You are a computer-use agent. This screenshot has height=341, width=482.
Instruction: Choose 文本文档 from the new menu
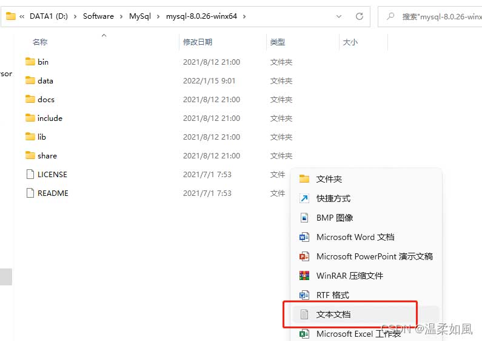[333, 314]
